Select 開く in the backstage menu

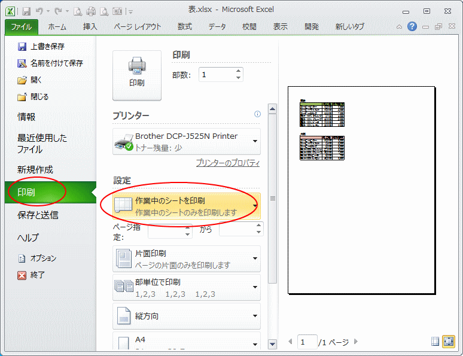click(29, 80)
